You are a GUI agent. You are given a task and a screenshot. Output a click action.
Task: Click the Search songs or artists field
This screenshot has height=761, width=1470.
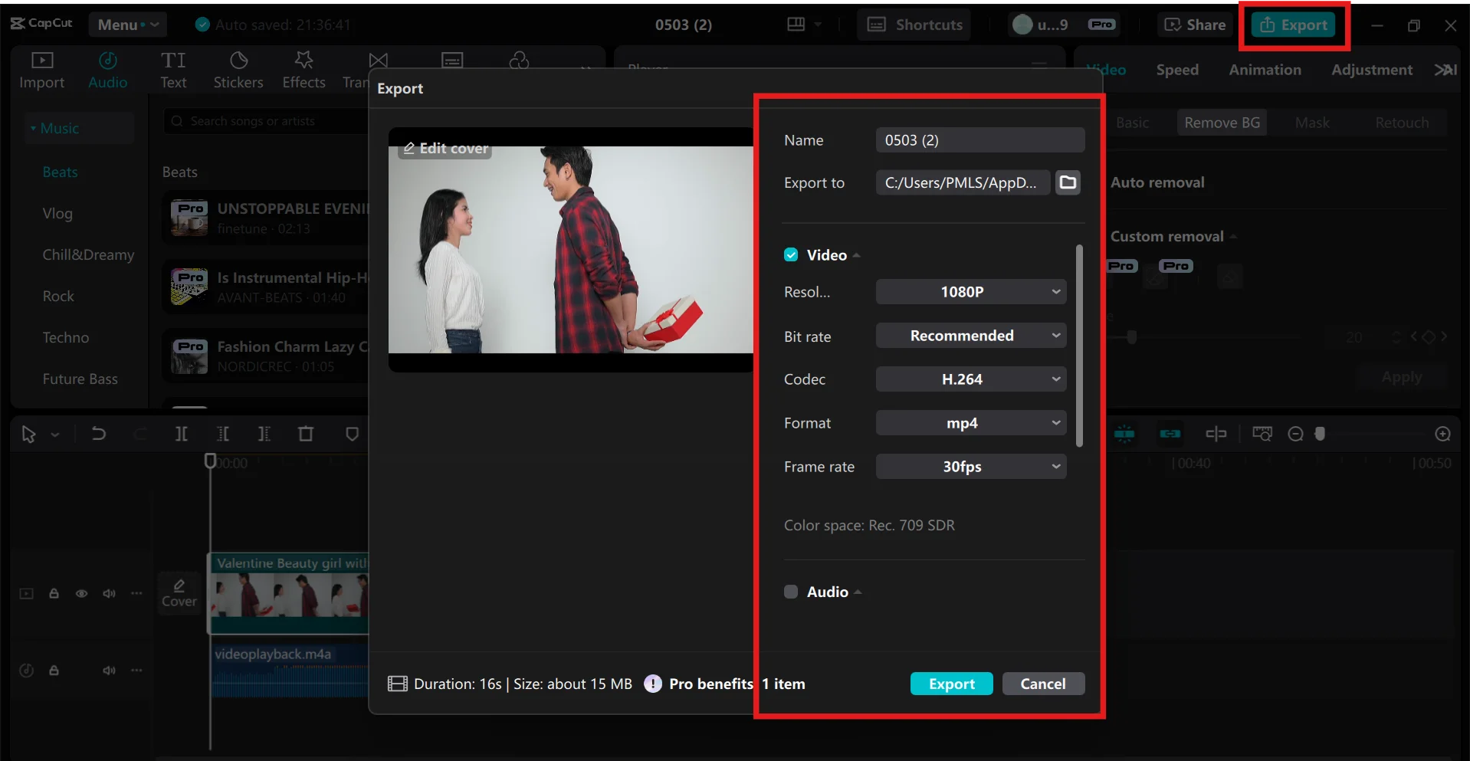coord(264,121)
